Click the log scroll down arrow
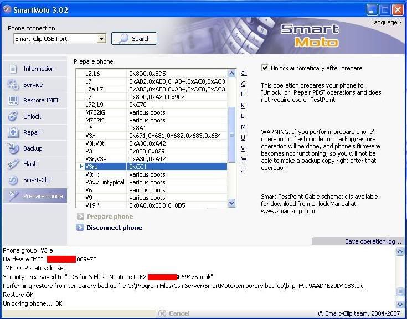Screen dimensions: 407x319 click(400, 305)
